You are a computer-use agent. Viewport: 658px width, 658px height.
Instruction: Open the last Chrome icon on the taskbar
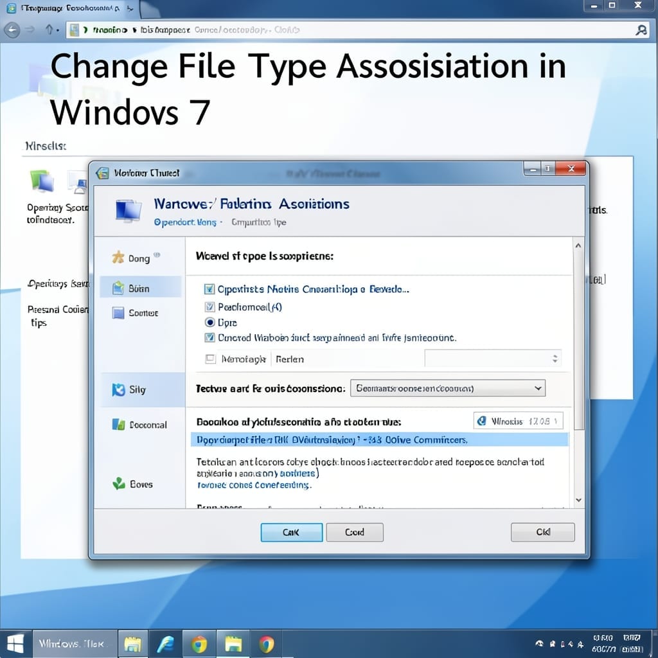coord(267,644)
